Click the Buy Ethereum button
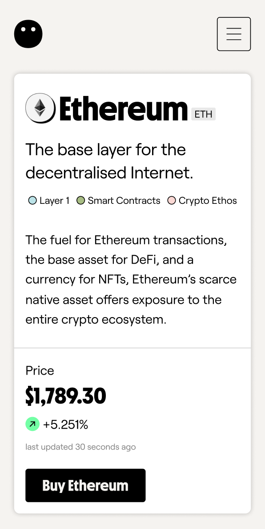This screenshot has height=529, width=265. 85,485
